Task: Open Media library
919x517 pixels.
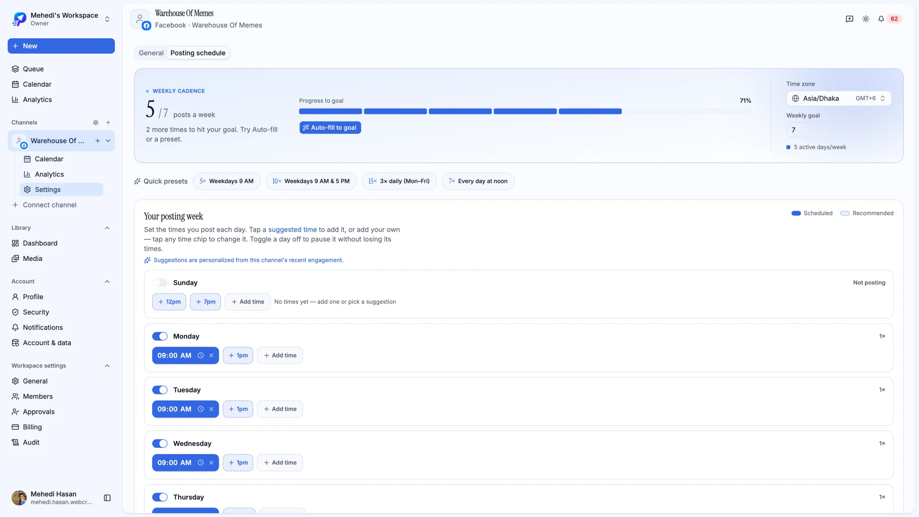Action: pos(61,258)
